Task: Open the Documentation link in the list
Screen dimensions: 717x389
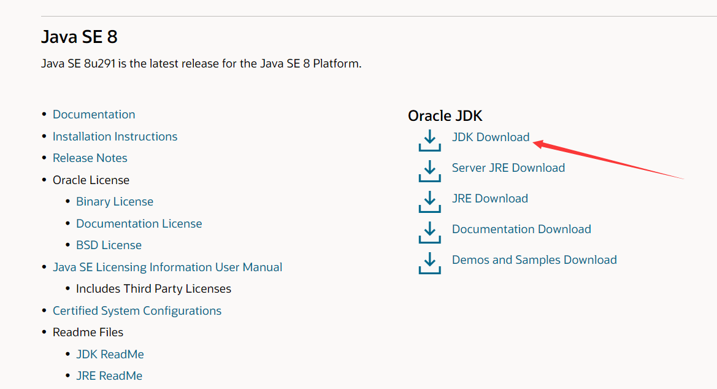Action: [x=94, y=115]
